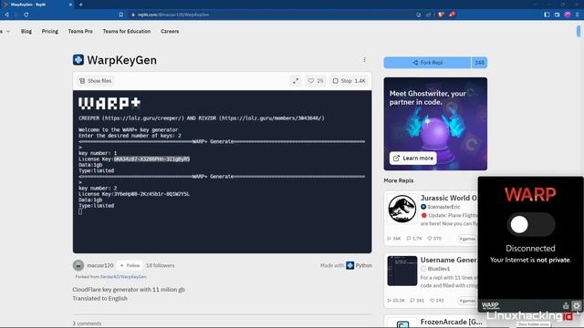Screen dimensions: 584x328
Task: Click the Python language label
Action: [x=363, y=265]
